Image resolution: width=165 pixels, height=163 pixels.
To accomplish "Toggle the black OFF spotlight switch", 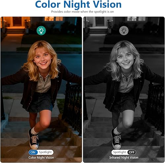I will pos(124,152).
